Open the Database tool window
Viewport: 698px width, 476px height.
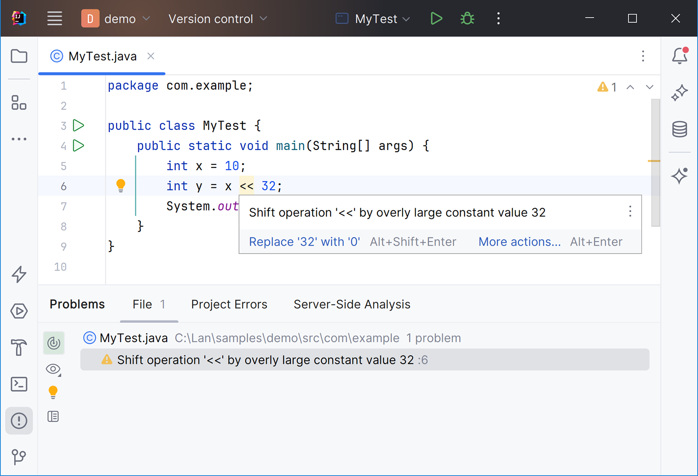680,129
